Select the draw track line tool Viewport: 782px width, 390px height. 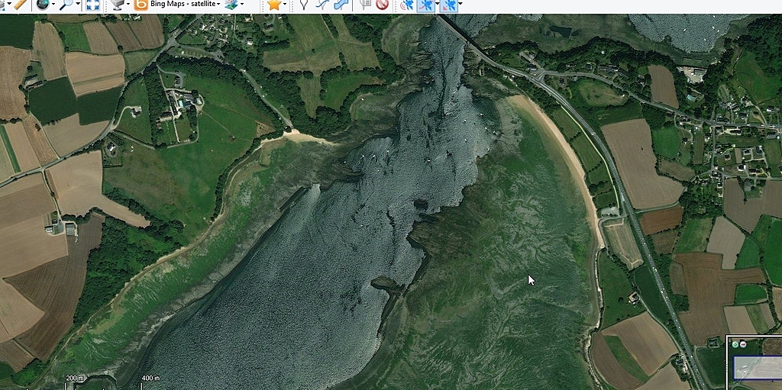[x=322, y=5]
